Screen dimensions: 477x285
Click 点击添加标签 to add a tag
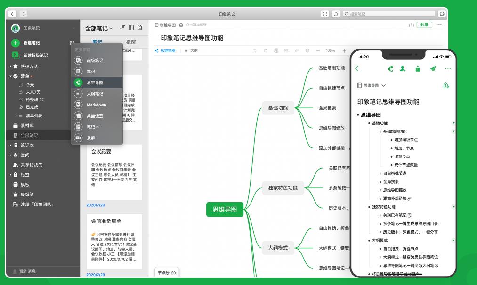(x=196, y=24)
